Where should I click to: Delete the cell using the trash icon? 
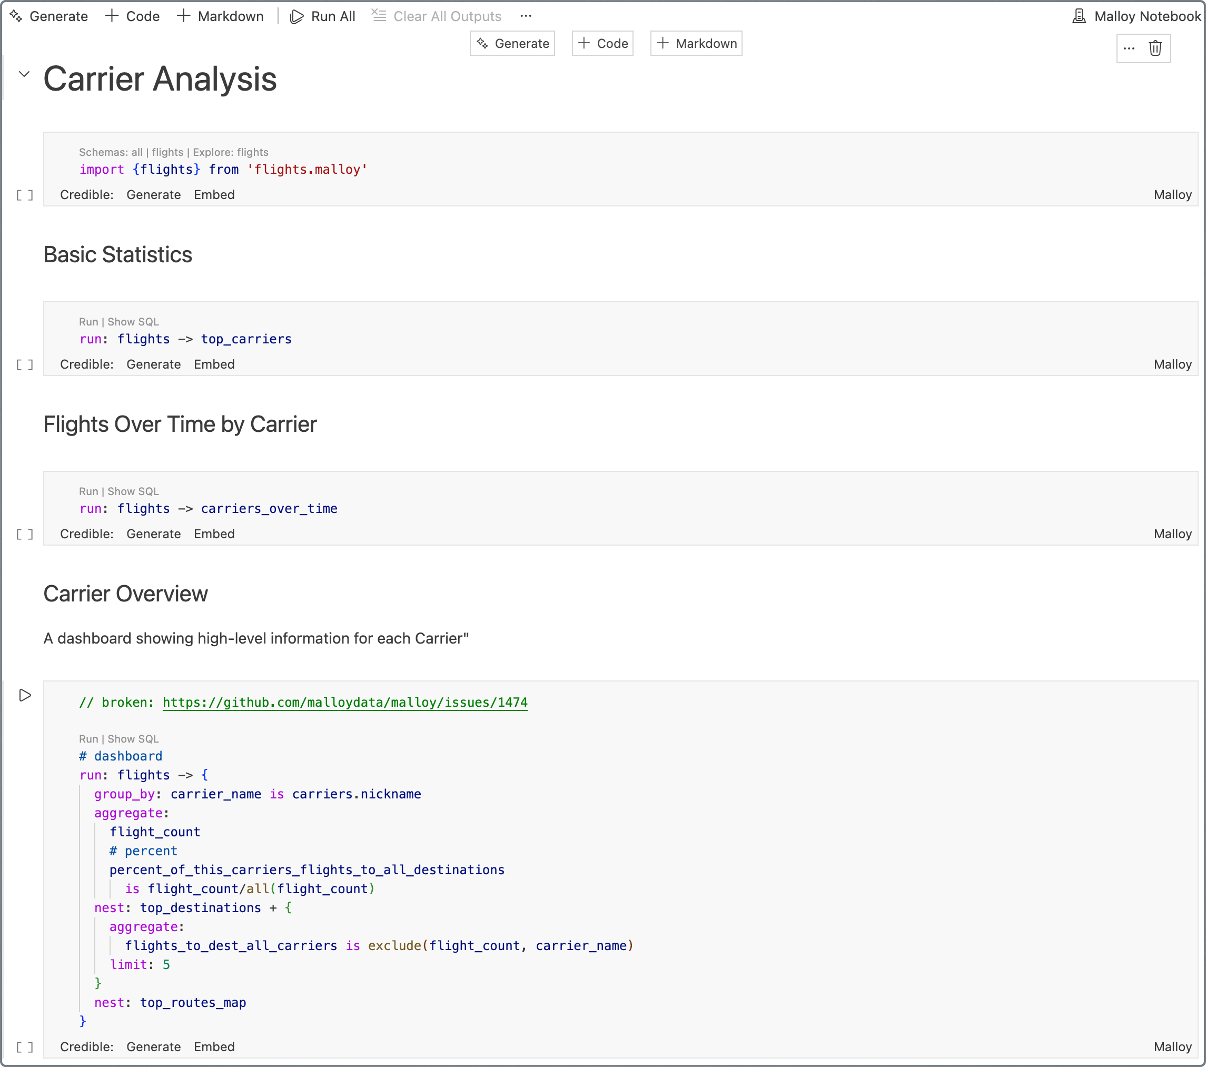click(1155, 48)
